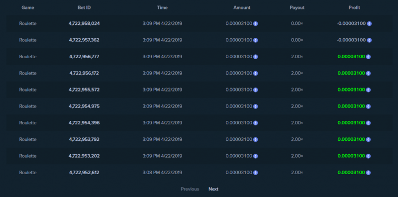398x197 pixels.
Task: Click the 3:08 PM 4/22/2019 time cell
Action: coord(163,172)
